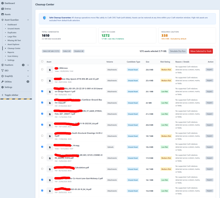This screenshot has height=198, width=220.
Task: Inspect the 22 MB Cantilever pdf asset
Action: coord(210,103)
